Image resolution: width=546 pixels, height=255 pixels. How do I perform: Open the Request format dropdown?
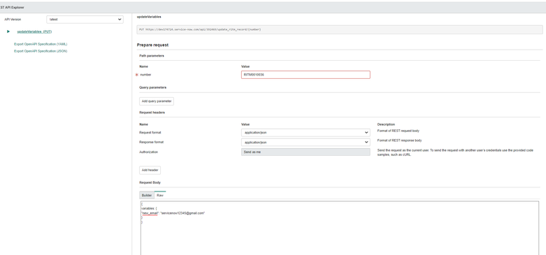306,133
